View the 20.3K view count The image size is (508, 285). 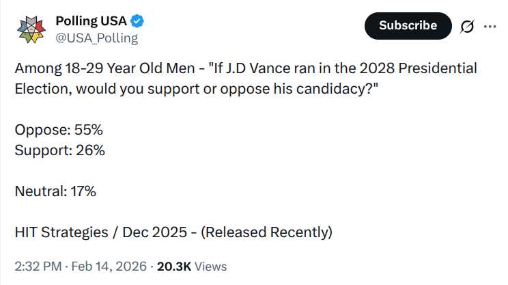pos(174,267)
